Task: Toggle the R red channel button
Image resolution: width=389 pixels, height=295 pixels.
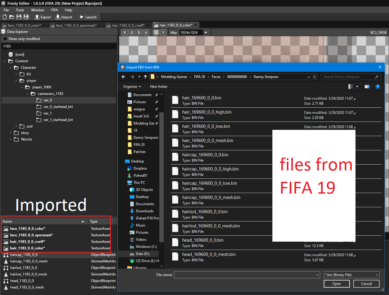Action: pos(125,32)
